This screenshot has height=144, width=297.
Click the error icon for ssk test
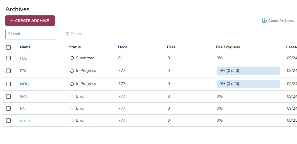pyautogui.click(x=72, y=121)
